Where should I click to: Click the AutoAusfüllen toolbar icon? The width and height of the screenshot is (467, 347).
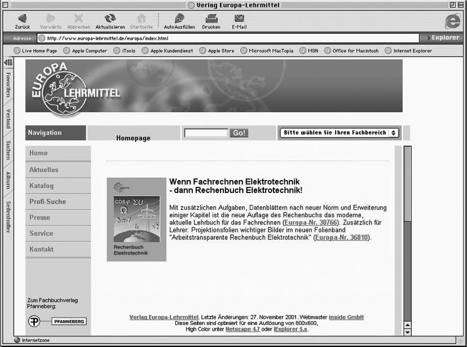179,21
